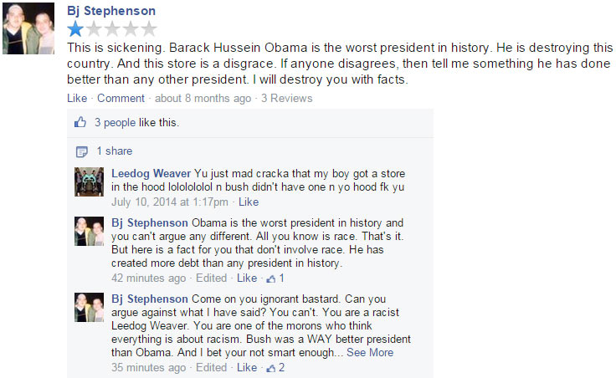This screenshot has width=616, height=378.
Task: Expand comment with See More link
Action: click(x=370, y=352)
